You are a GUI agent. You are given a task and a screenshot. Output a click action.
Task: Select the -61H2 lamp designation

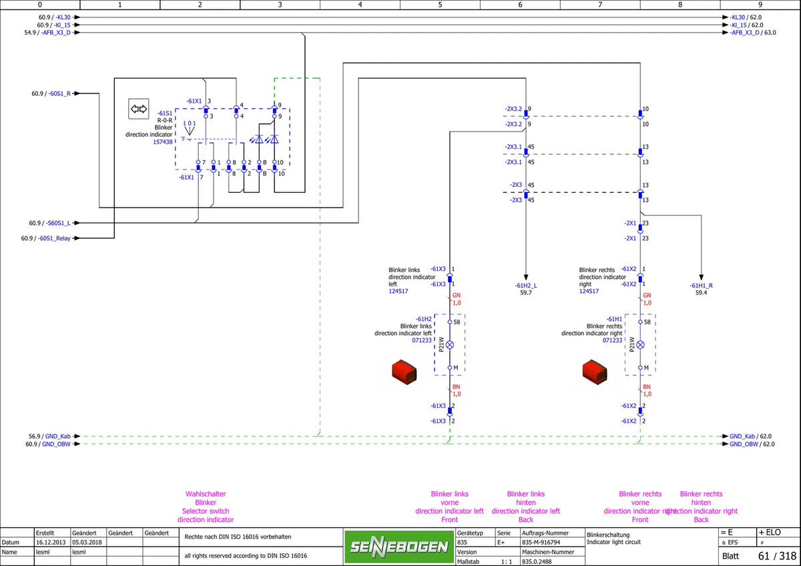click(x=423, y=319)
